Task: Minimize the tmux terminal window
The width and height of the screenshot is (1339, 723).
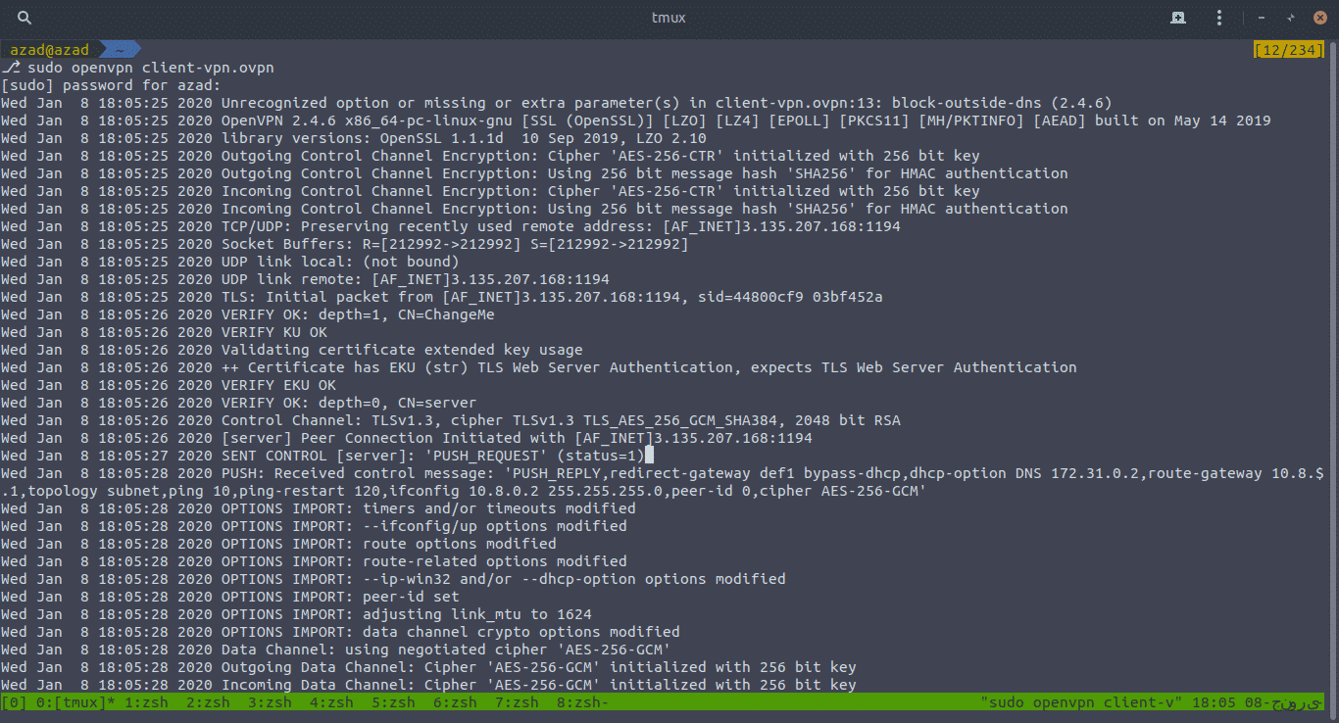Action: click(x=1262, y=18)
